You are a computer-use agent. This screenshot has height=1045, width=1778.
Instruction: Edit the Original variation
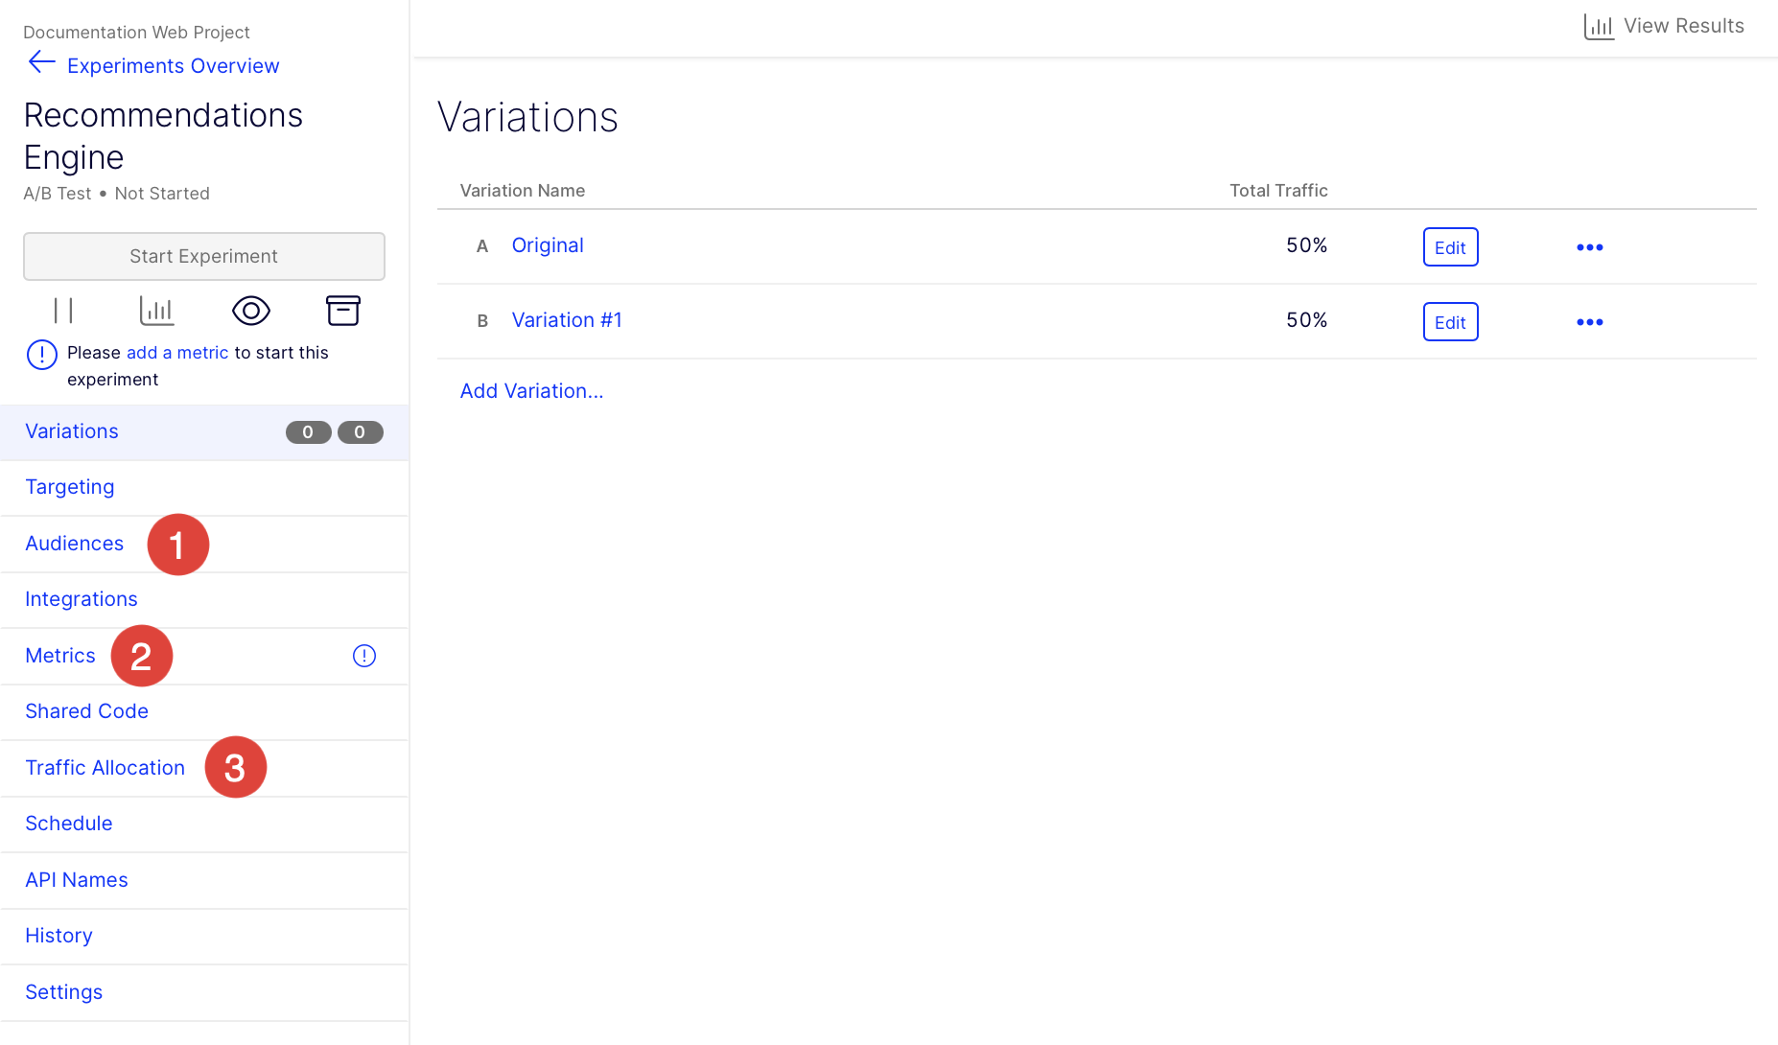click(1450, 247)
